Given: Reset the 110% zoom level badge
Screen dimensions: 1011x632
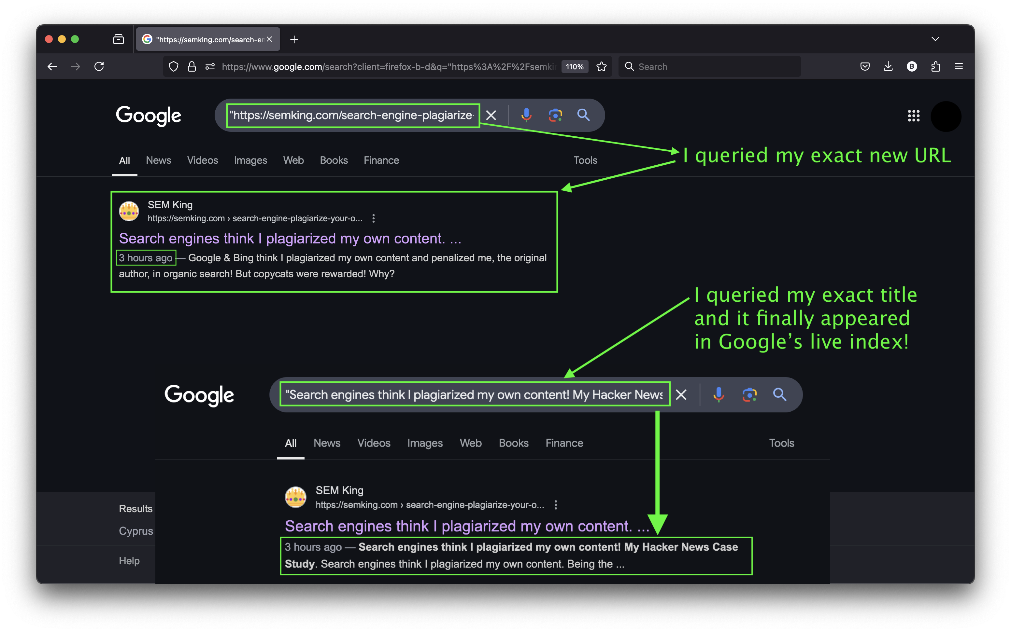Looking at the screenshot, I should [575, 66].
